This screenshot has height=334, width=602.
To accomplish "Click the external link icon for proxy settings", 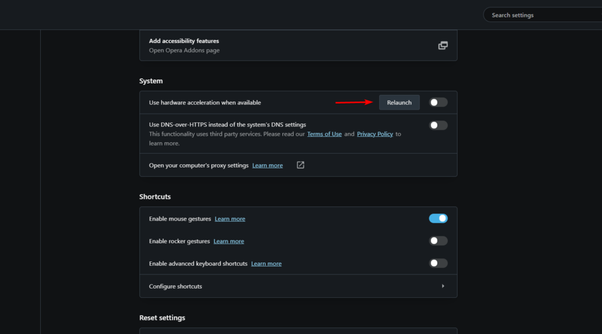I will pyautogui.click(x=300, y=165).
